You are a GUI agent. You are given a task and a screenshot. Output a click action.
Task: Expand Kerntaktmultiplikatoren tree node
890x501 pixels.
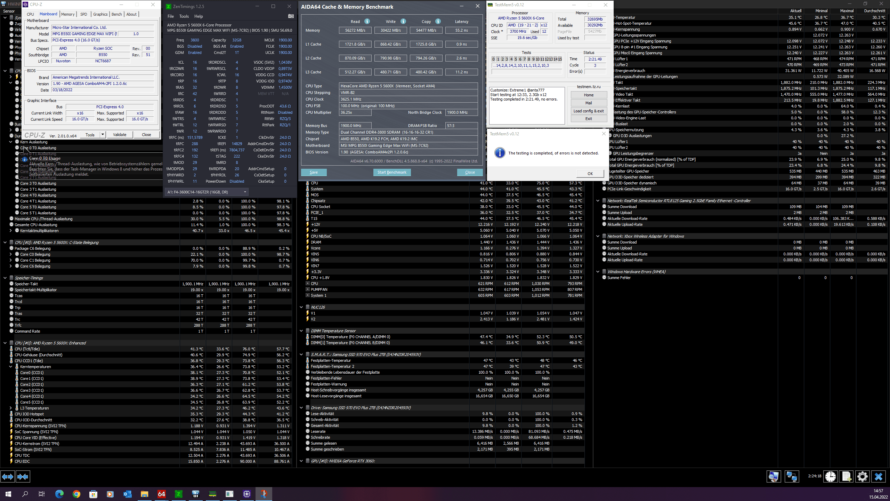point(11,231)
